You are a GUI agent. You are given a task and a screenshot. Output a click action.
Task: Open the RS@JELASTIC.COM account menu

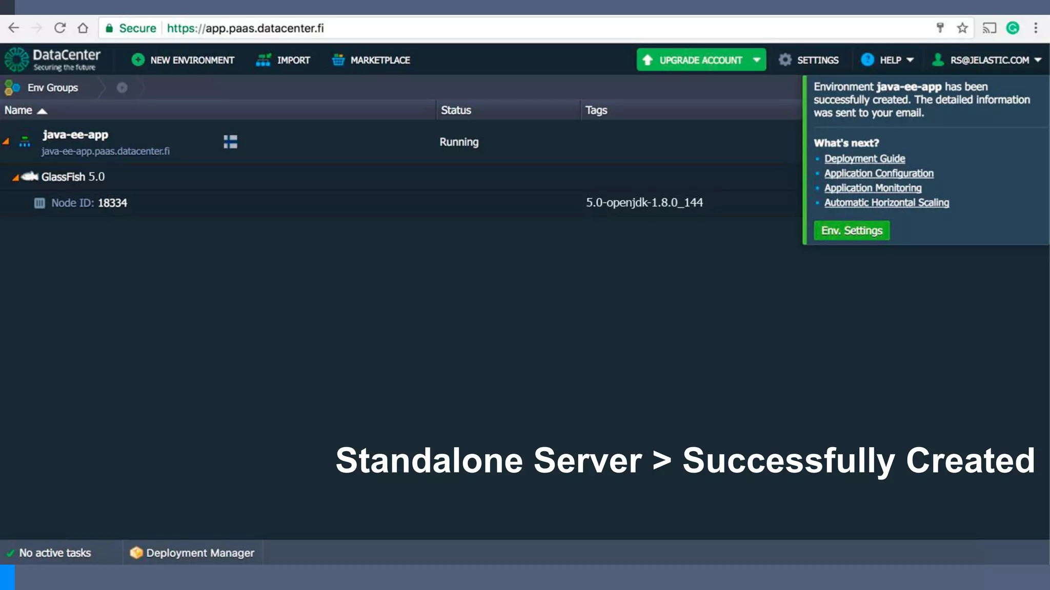pos(987,60)
